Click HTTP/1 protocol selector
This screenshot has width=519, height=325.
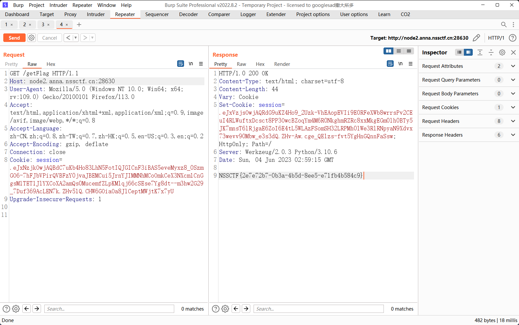click(x=496, y=38)
